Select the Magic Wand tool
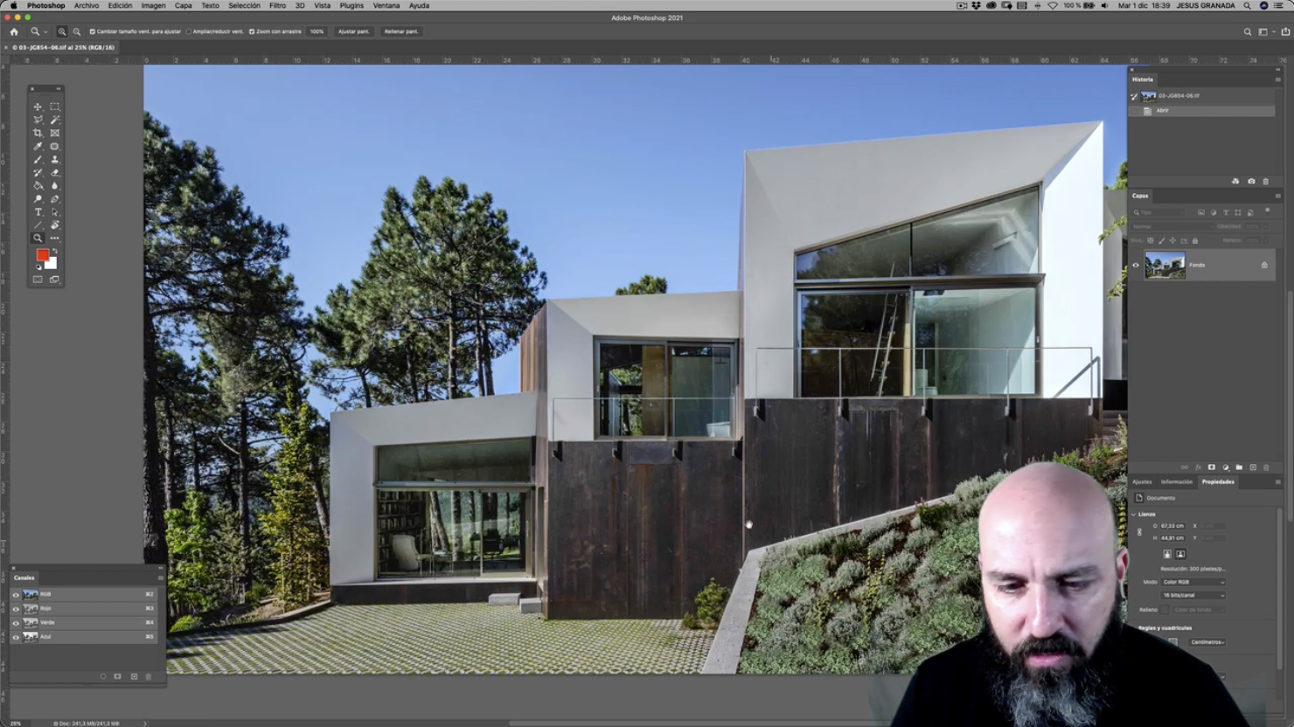1294x727 pixels. pyautogui.click(x=54, y=120)
